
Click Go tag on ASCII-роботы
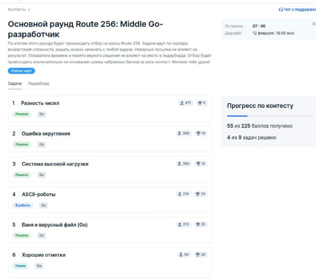pyautogui.click(x=43, y=205)
